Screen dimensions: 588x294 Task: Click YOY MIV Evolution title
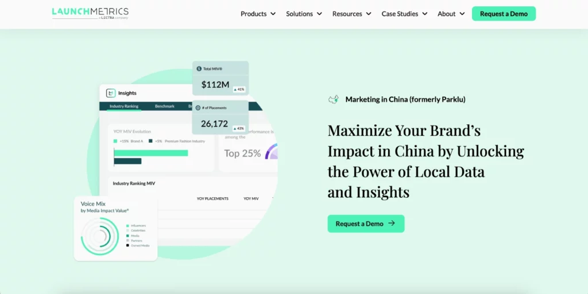click(132, 132)
